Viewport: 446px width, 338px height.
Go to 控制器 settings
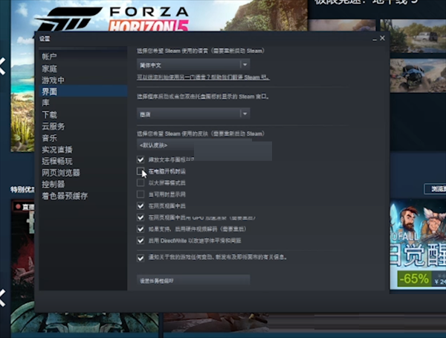point(53,184)
